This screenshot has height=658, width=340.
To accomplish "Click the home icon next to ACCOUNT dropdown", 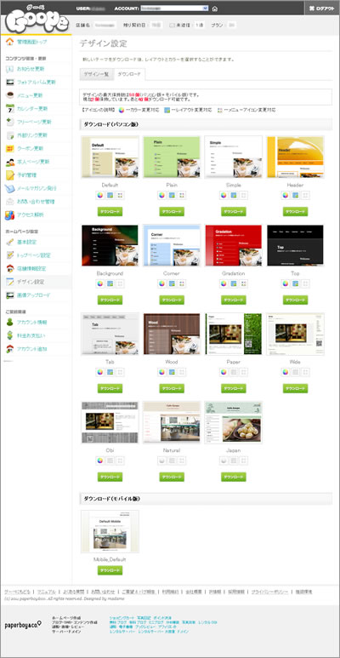I will (x=215, y=9).
